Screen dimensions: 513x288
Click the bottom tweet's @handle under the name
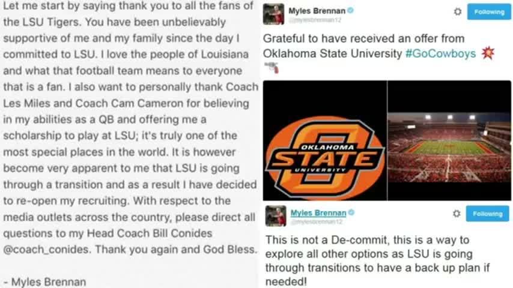coord(317,222)
